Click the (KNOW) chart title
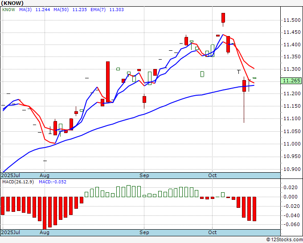Image resolution: width=303 pixels, height=243 pixels. [x=12, y=3]
